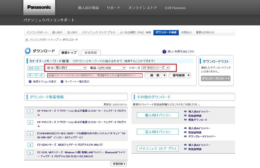Open 取扱説明書 under 法人向けパソコン
This screenshot has height=168, width=260.
[195, 133]
